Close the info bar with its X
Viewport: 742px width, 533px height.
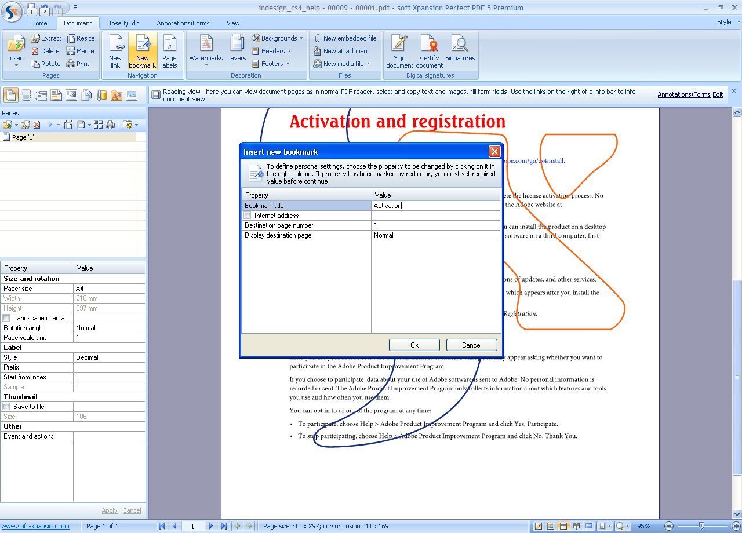click(734, 91)
